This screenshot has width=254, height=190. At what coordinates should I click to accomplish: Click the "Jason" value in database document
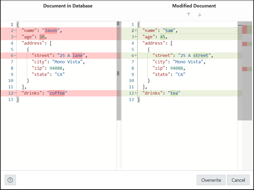pos(51,30)
